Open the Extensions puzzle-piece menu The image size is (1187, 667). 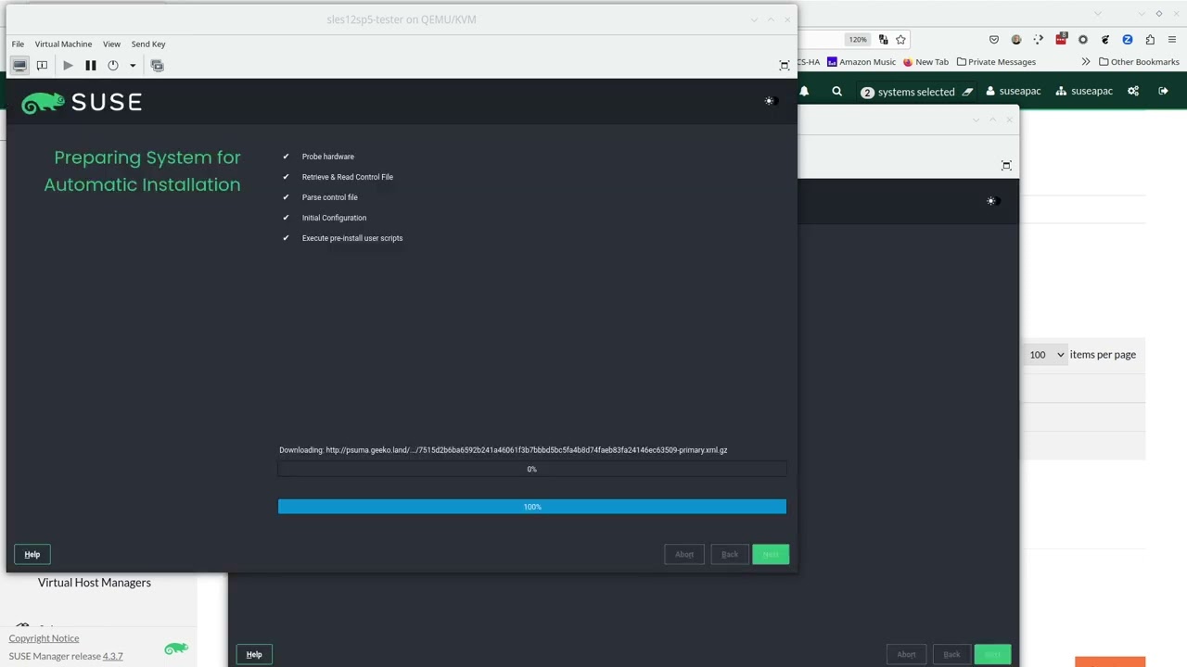coord(1150,40)
